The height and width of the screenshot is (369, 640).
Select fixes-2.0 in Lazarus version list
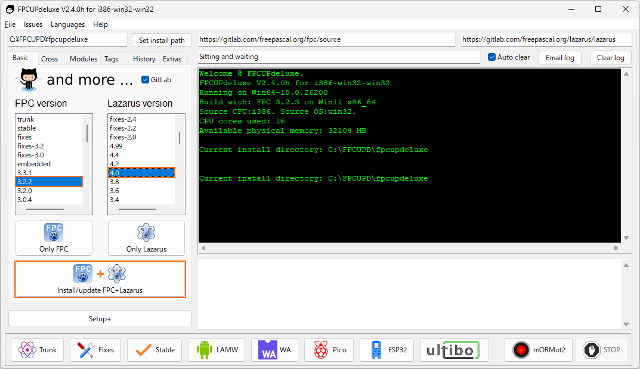click(141, 137)
